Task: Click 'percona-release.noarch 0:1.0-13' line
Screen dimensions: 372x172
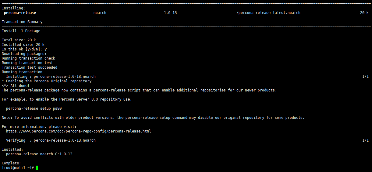Action: [x=39, y=154]
